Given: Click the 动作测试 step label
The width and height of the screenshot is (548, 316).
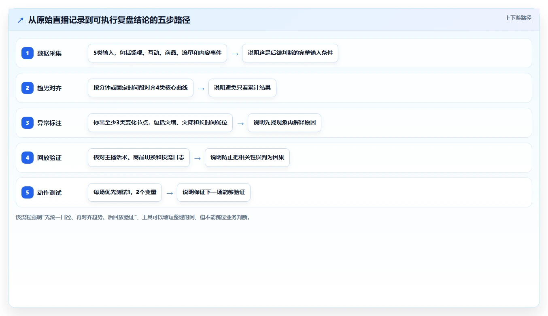Looking at the screenshot, I should pos(49,192).
